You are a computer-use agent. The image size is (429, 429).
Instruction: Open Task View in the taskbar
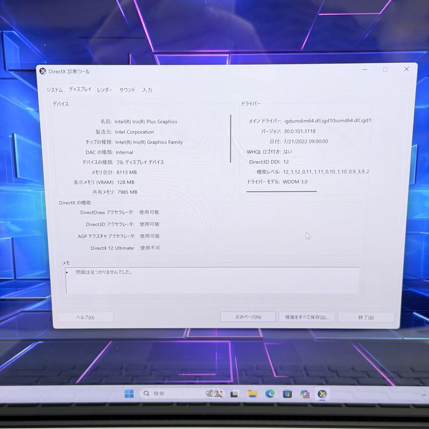tap(234, 394)
